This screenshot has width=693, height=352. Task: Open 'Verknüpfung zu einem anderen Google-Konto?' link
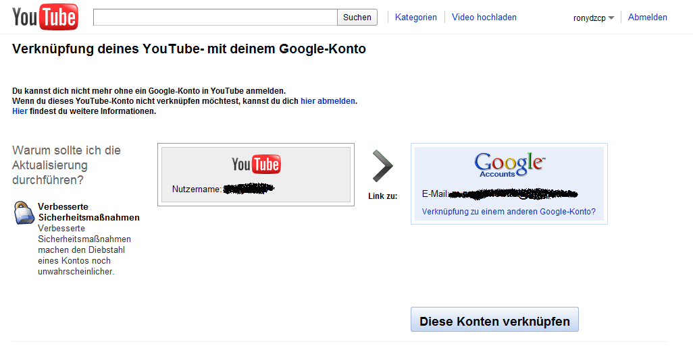click(509, 212)
